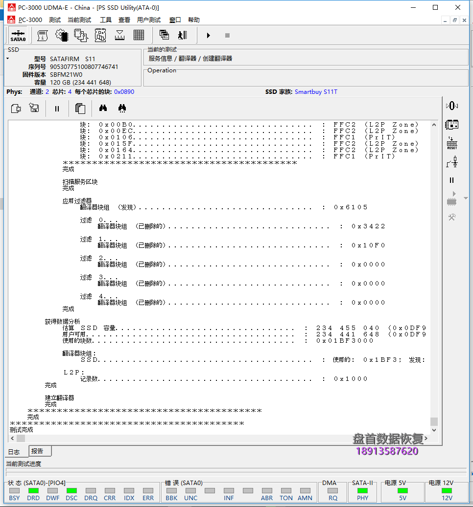Click the 12V power indicator

coord(447,491)
